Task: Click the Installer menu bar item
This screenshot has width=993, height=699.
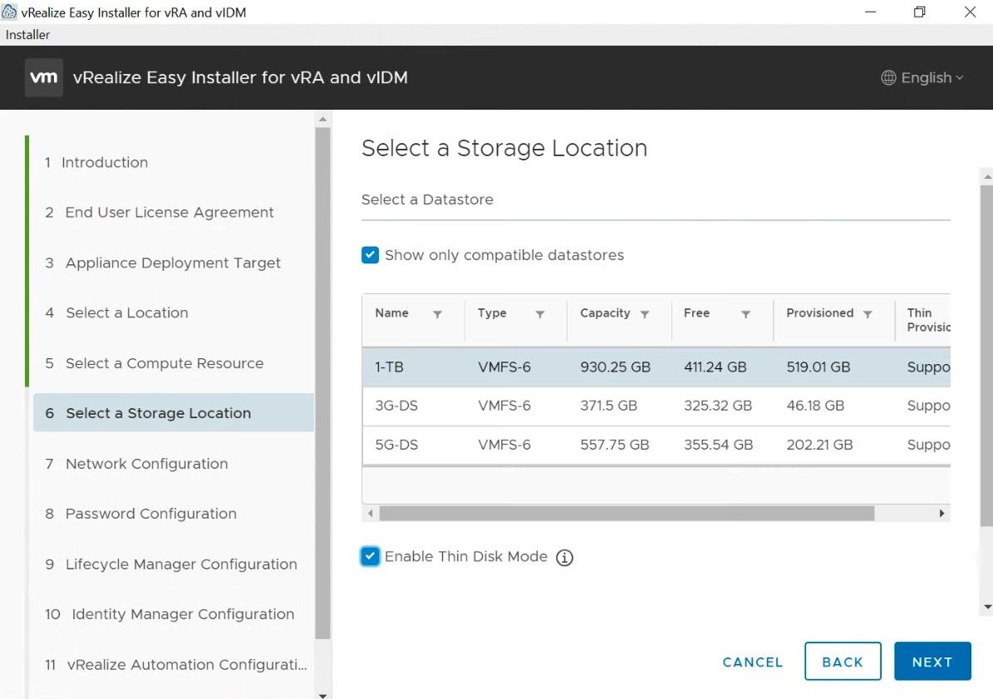Action: click(x=27, y=34)
